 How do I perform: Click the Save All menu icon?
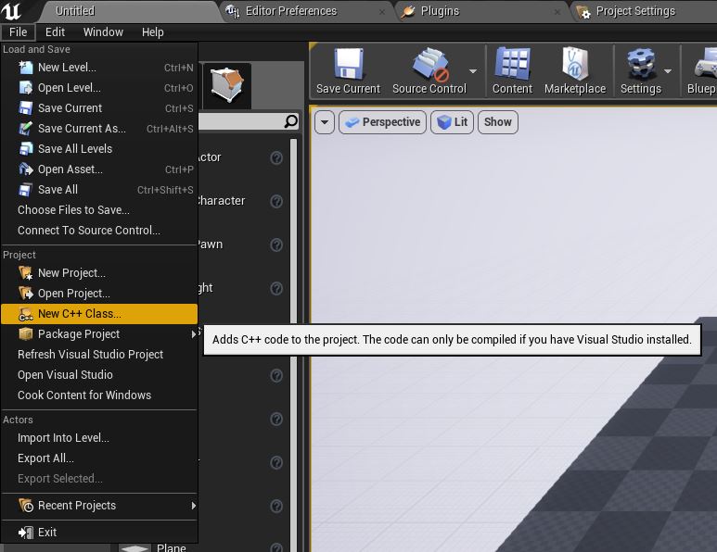click(26, 190)
